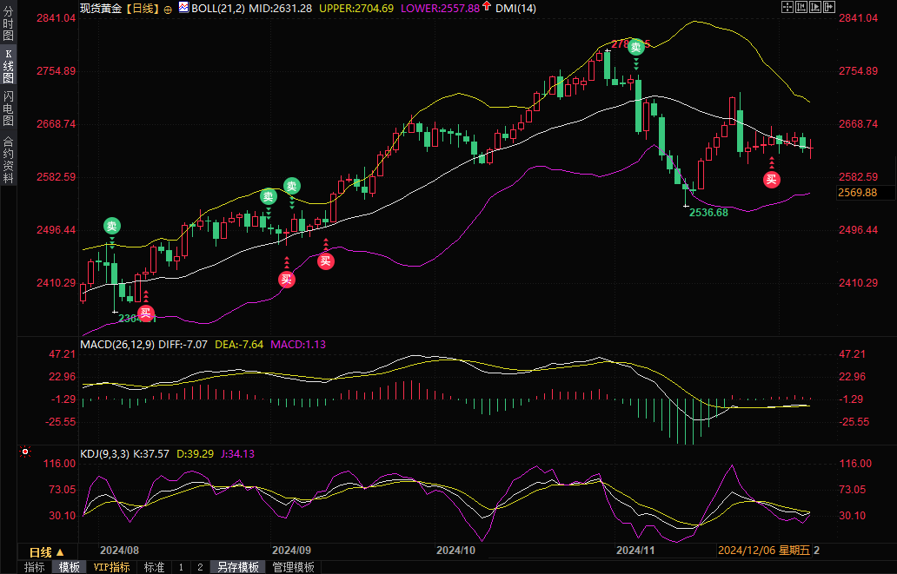Select template number 2
Image resolution: width=897 pixels, height=574 pixels.
[200, 567]
